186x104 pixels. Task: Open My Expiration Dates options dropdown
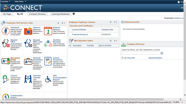[x=116, y=41]
